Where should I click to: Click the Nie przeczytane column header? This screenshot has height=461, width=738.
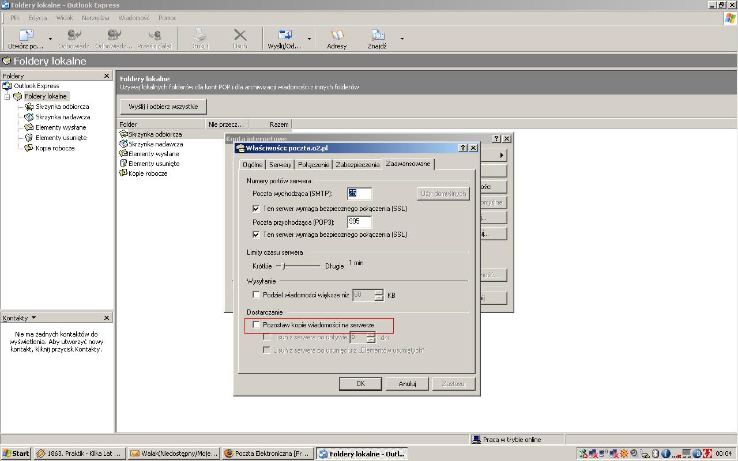pyautogui.click(x=227, y=124)
